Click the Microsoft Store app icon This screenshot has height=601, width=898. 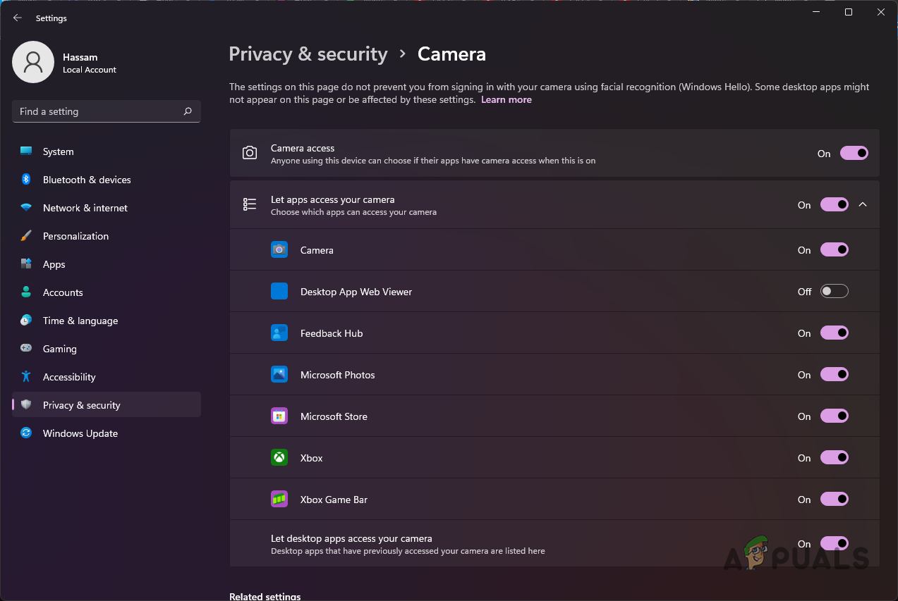point(279,416)
